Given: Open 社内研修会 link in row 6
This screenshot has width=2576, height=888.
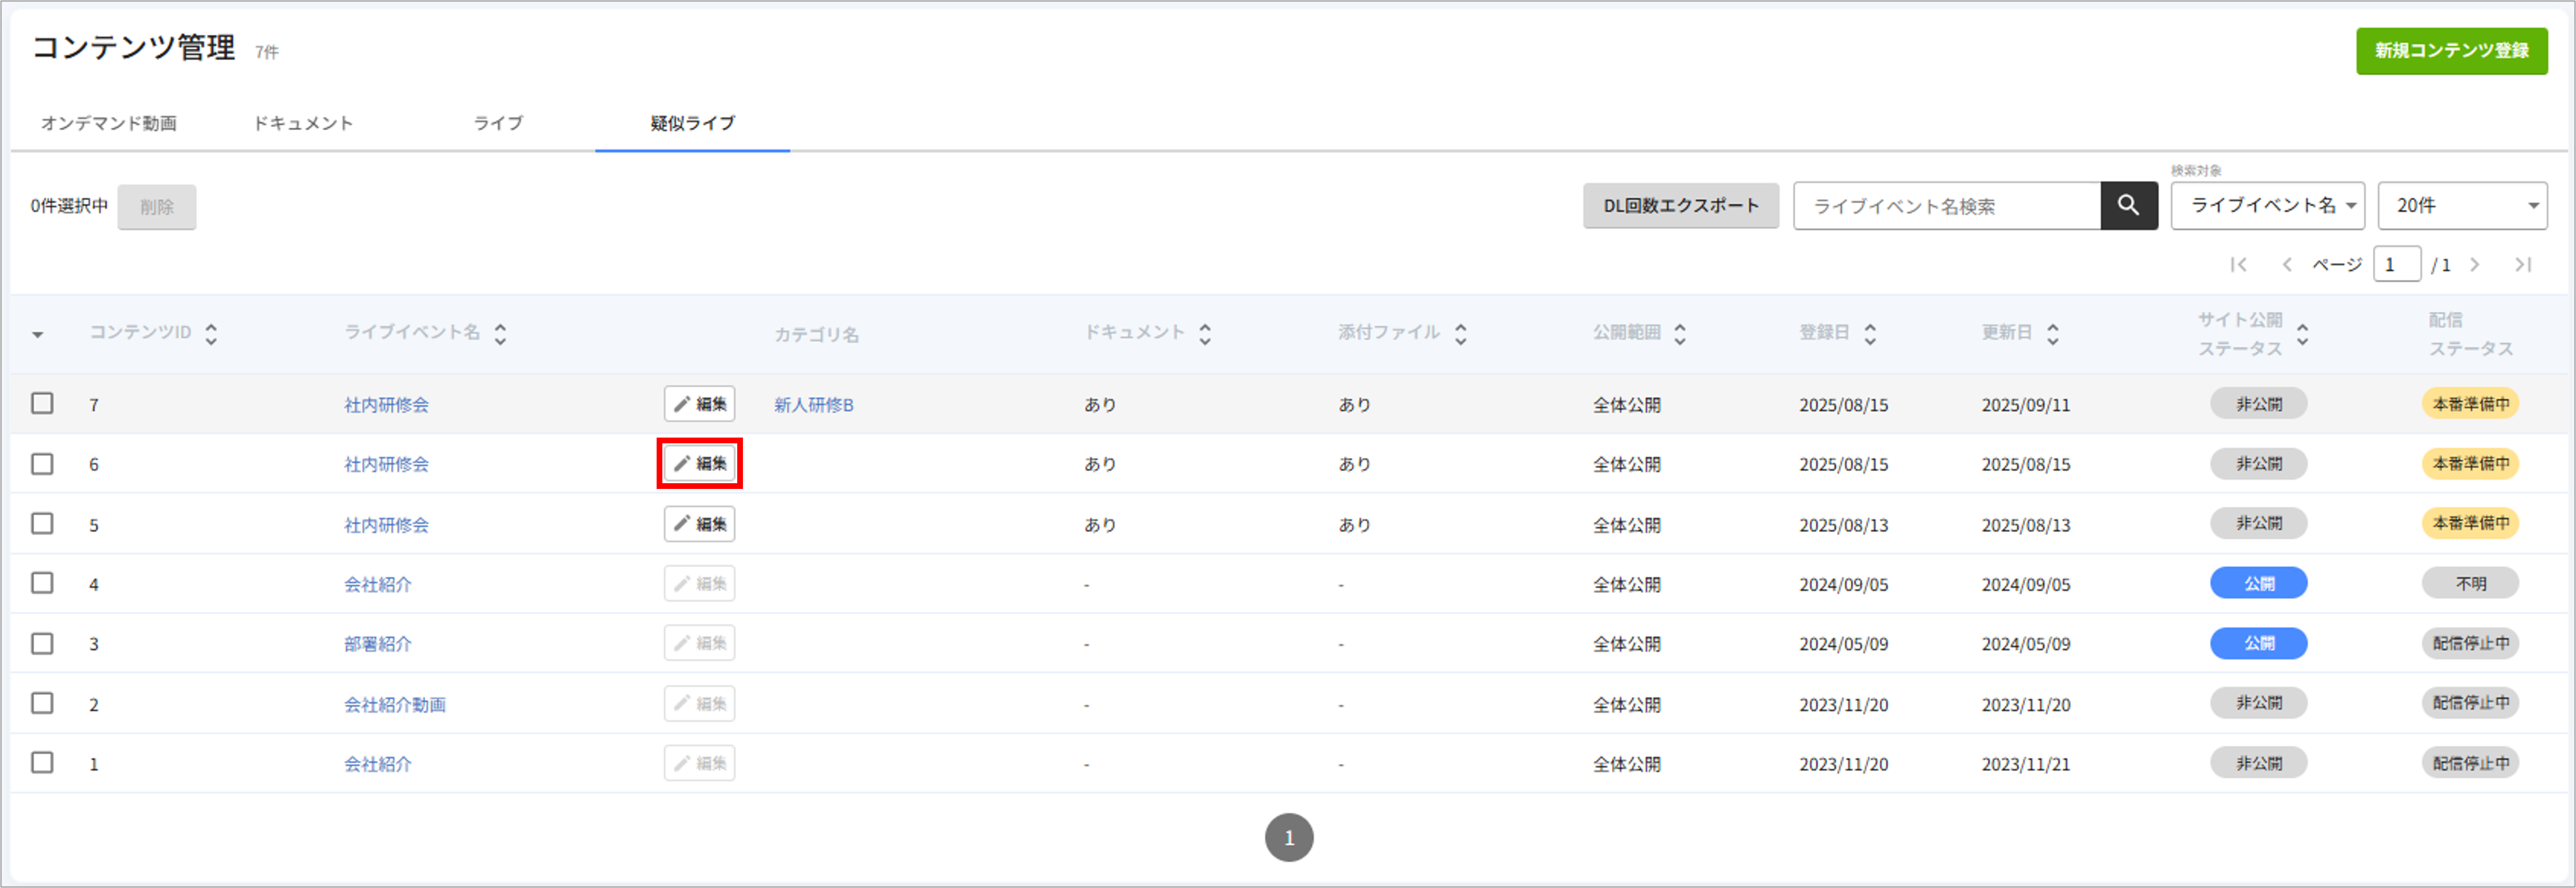Looking at the screenshot, I should (386, 464).
